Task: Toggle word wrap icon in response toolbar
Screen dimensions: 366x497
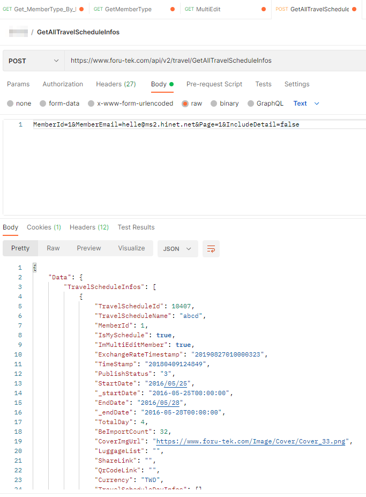Action: pos(211,249)
